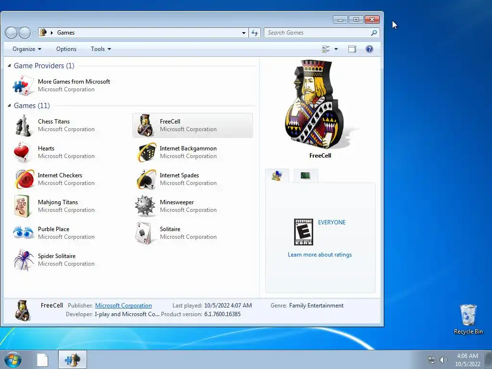This screenshot has width=492, height=369.
Task: Open the Microsoft Corporation publisher link
Action: tap(123, 305)
